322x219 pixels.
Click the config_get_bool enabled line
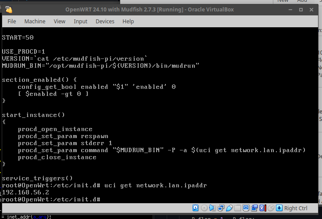click(x=97, y=87)
